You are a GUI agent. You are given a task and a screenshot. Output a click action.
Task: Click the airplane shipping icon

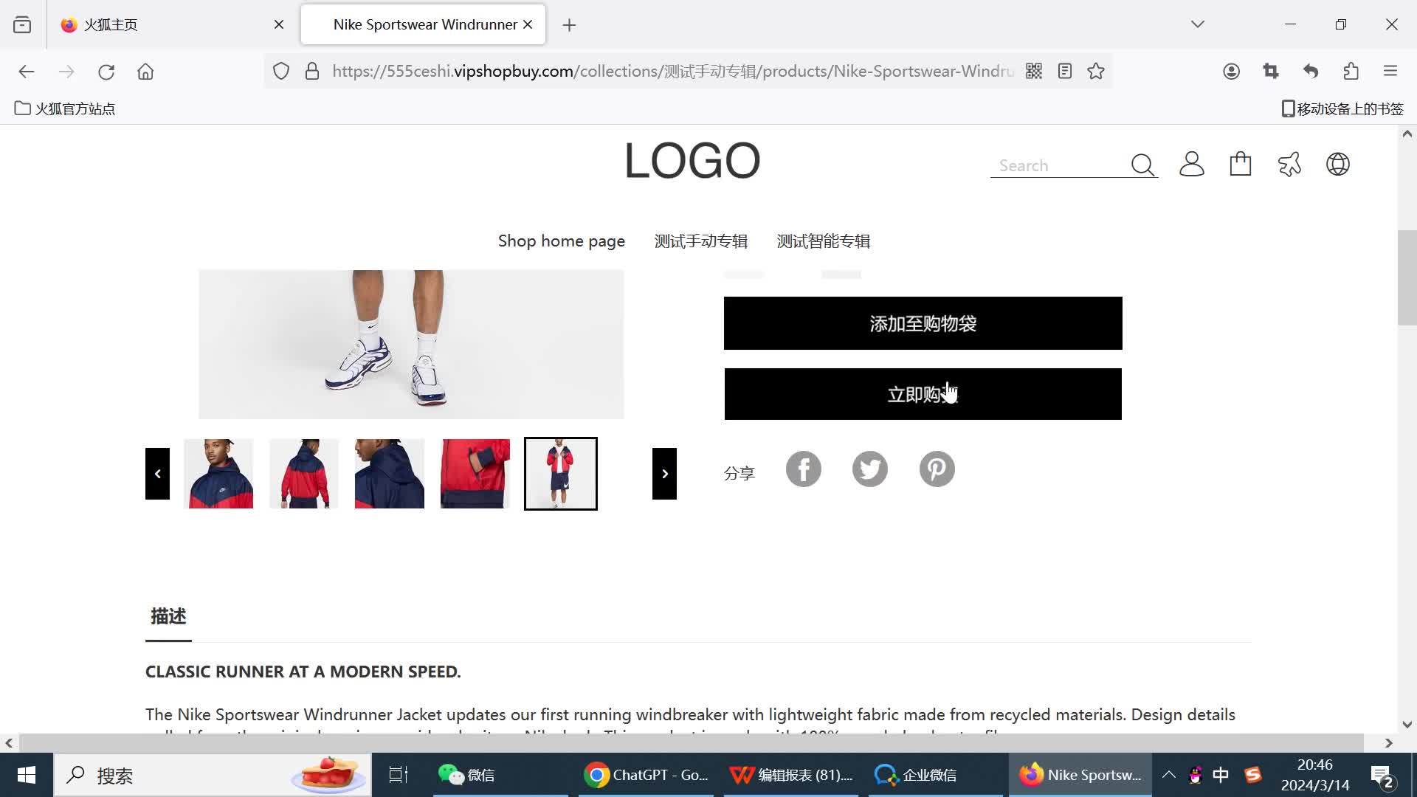pyautogui.click(x=1289, y=164)
